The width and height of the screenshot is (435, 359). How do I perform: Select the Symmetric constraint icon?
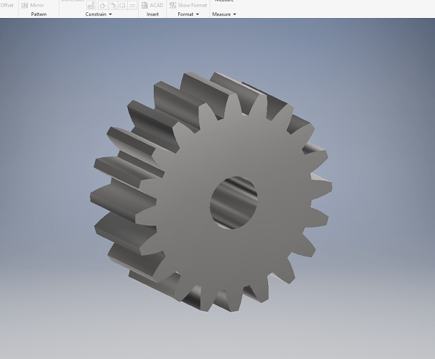123,5
